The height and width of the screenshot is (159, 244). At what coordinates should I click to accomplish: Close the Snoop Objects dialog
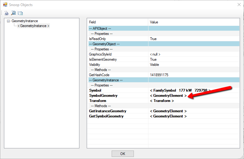click(x=238, y=5)
